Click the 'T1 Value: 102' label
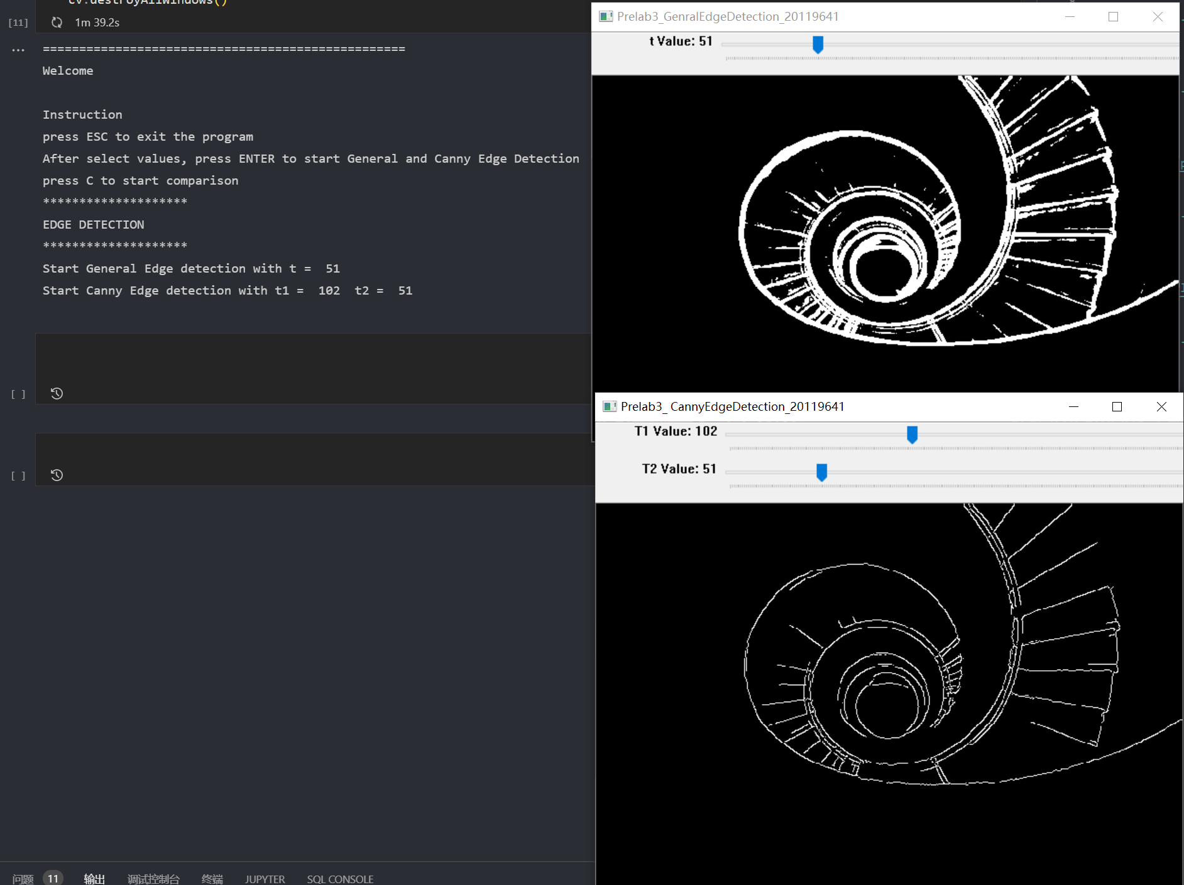1184x885 pixels. (676, 432)
